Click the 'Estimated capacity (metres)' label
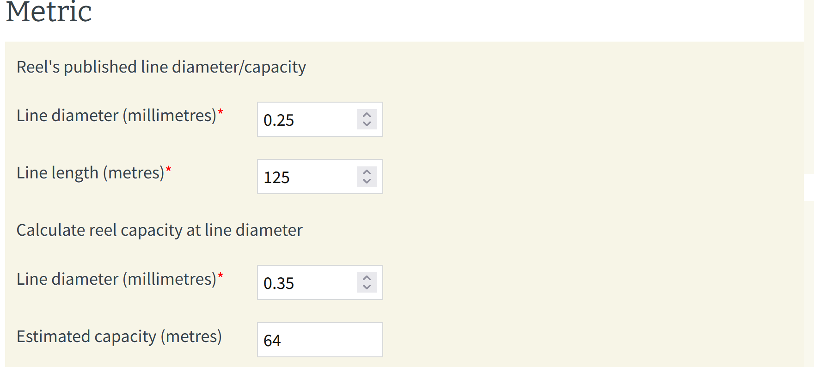Image resolution: width=814 pixels, height=367 pixels. click(x=119, y=336)
